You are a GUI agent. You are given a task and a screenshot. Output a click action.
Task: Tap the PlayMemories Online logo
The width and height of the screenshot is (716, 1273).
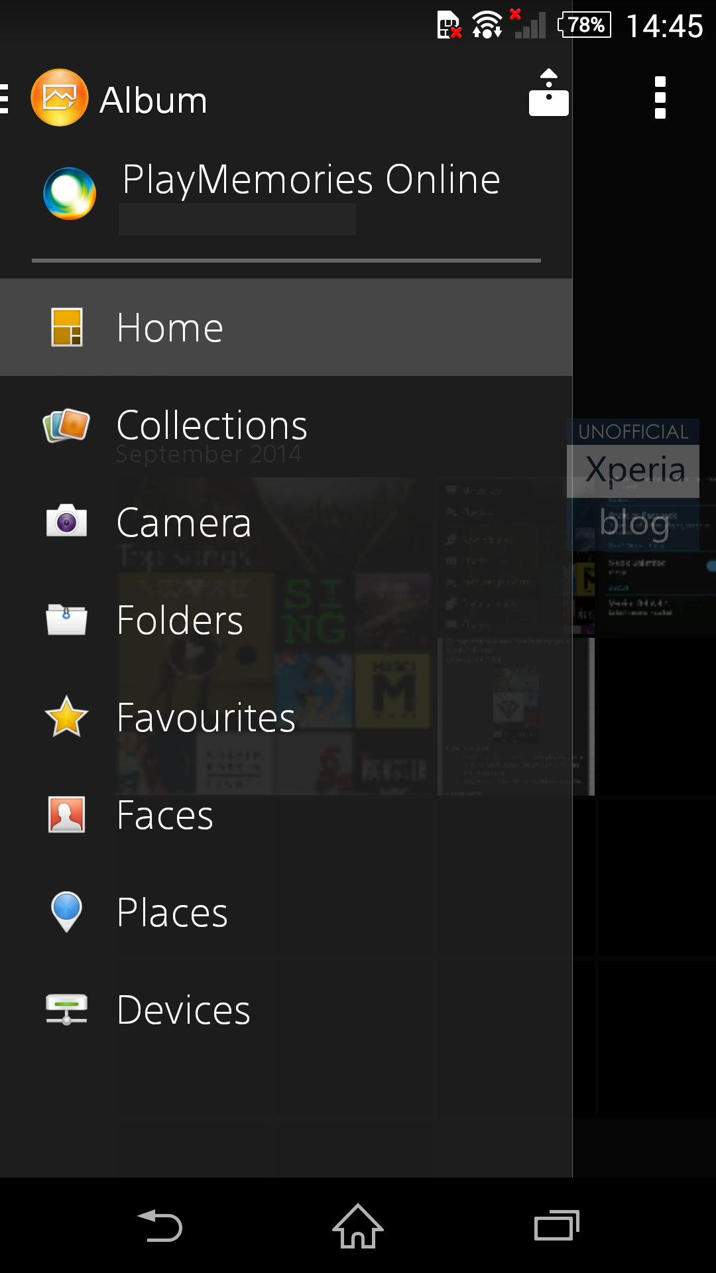(x=70, y=194)
